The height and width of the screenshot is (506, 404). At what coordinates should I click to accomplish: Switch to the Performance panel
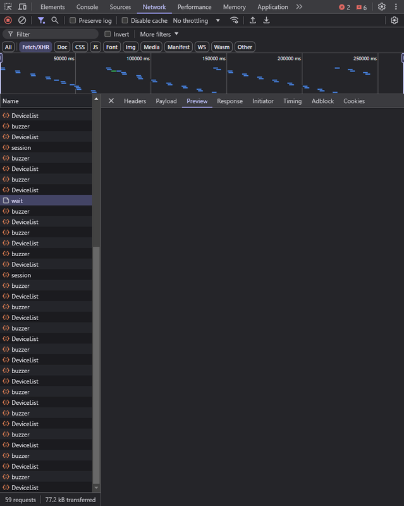(194, 7)
